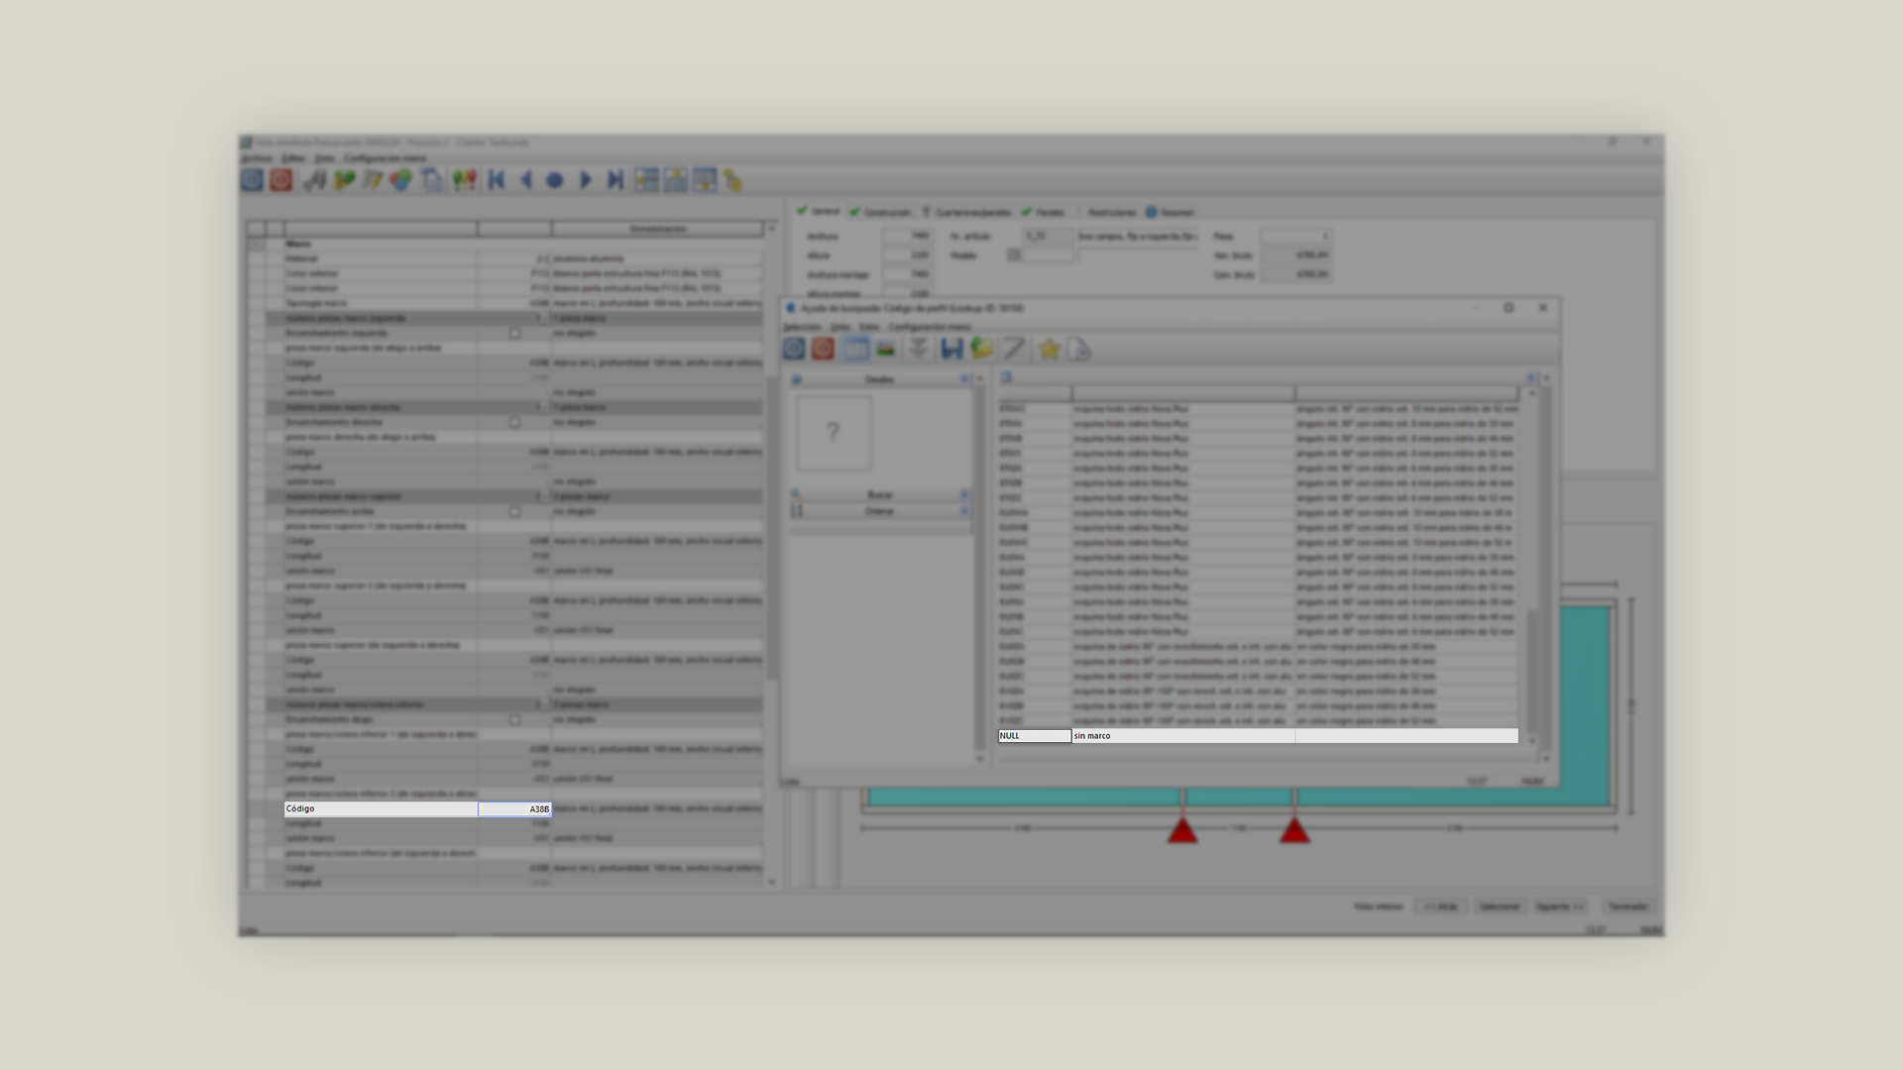
Task: Switch to the Construcción tab
Action: pos(879,212)
